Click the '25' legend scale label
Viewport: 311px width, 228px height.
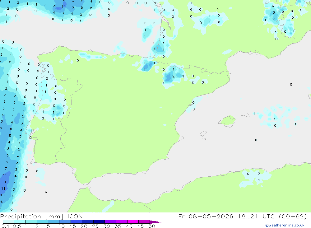pos(95,226)
